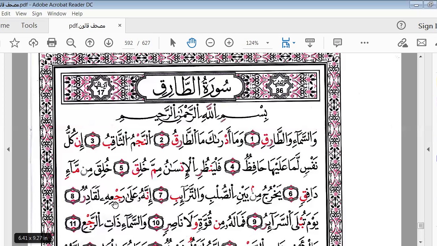Click the surah title سورة الطارق
Screen dimensions: 437x246
pos(192,88)
